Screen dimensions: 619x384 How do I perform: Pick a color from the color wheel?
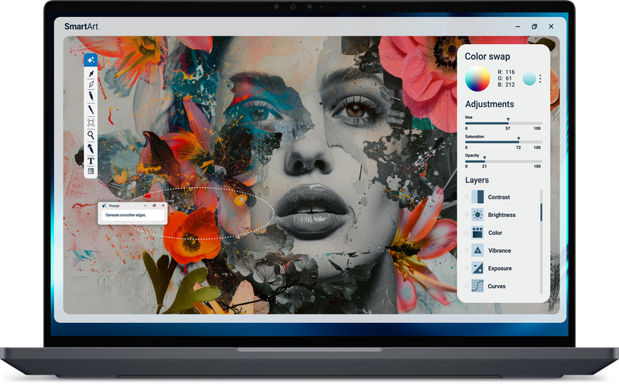[477, 79]
